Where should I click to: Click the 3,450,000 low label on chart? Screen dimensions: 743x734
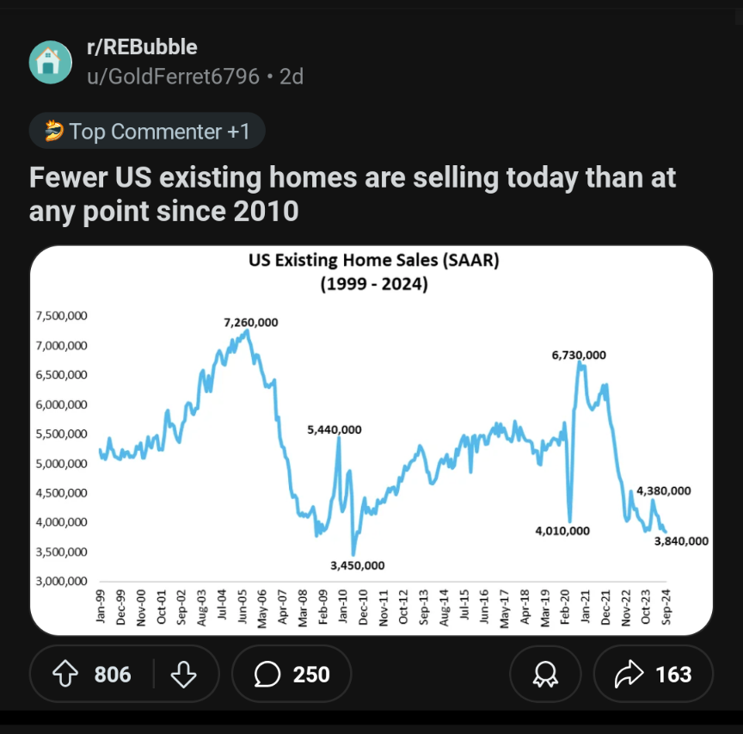point(357,565)
